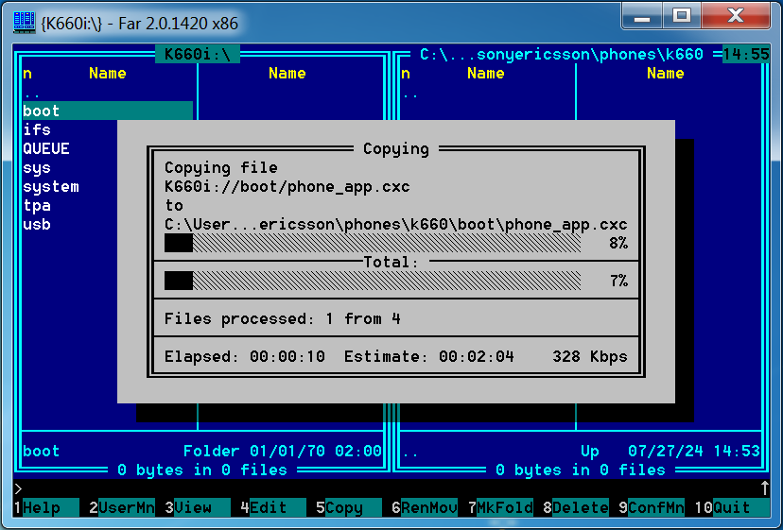Select the usb folder
The height and width of the screenshot is (530, 783).
click(37, 225)
